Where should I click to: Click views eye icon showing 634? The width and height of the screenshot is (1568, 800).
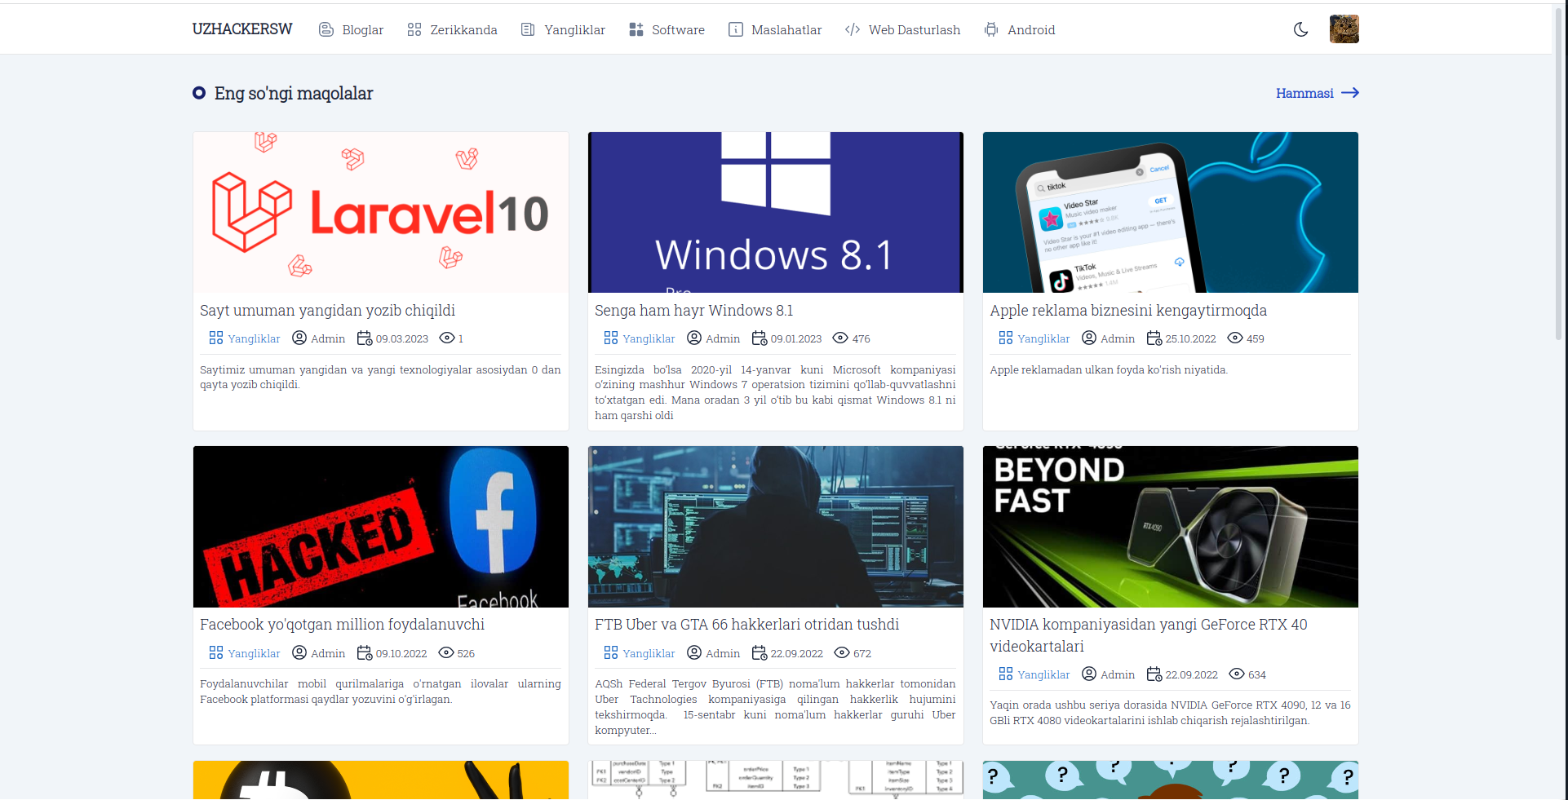[1237, 674]
